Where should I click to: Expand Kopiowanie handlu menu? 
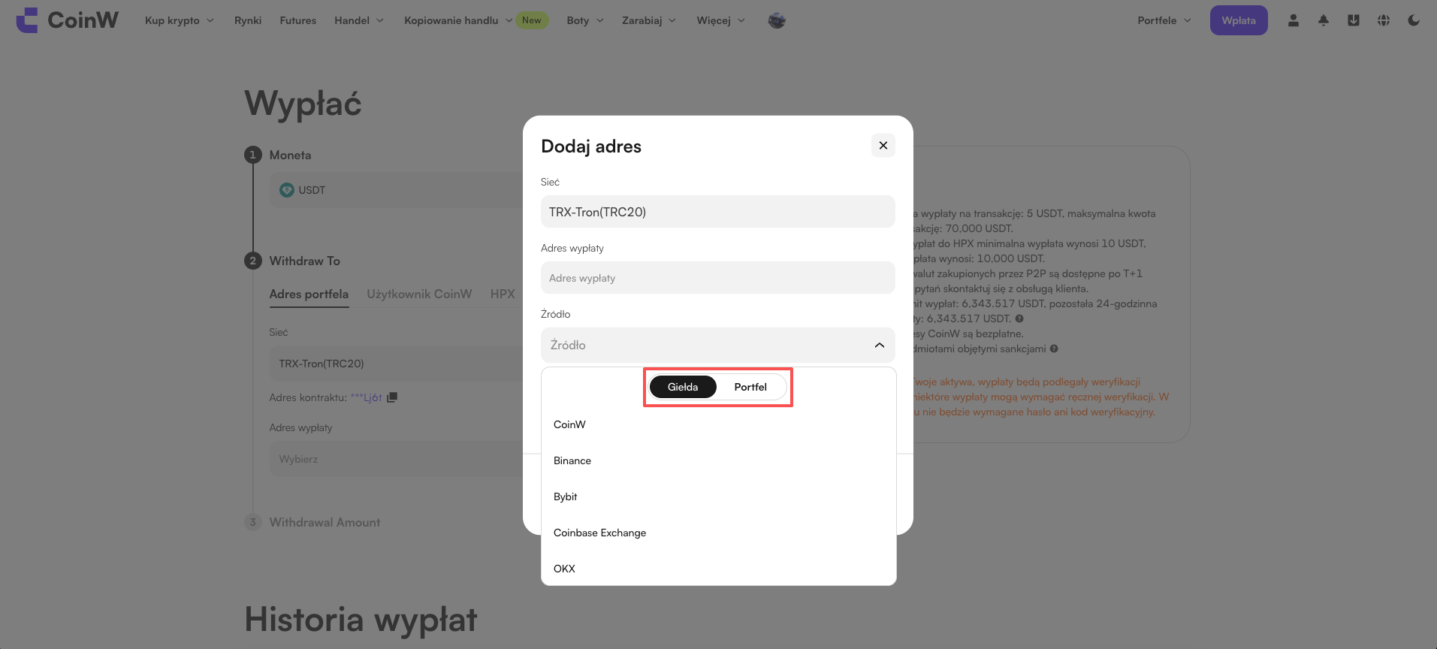click(458, 20)
